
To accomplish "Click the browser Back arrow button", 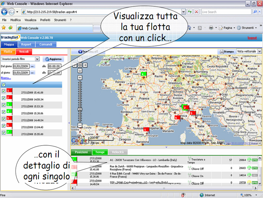I will [x=4, y=12].
